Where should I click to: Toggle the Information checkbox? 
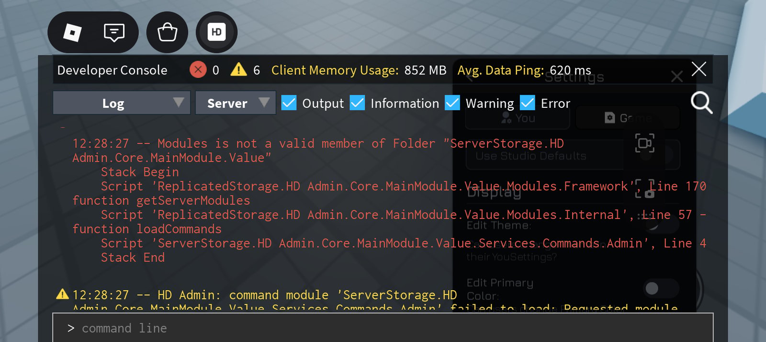(x=357, y=103)
